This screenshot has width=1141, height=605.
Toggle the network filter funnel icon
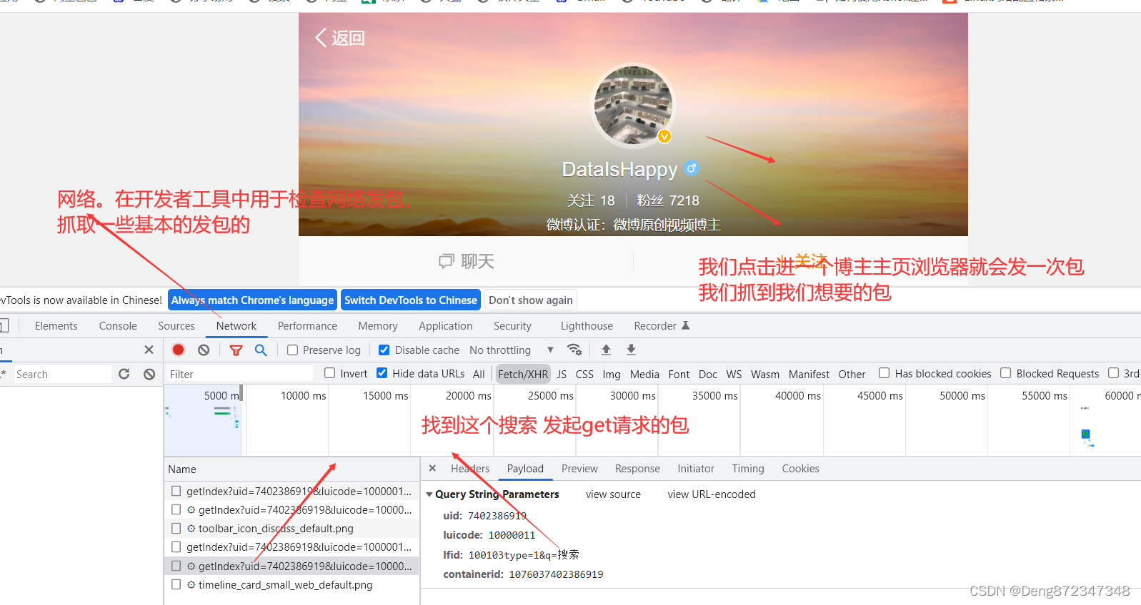(236, 350)
